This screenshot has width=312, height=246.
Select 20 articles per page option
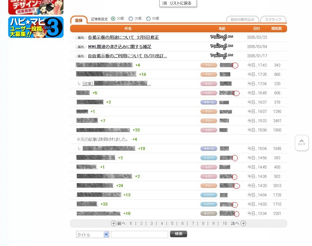113,19
